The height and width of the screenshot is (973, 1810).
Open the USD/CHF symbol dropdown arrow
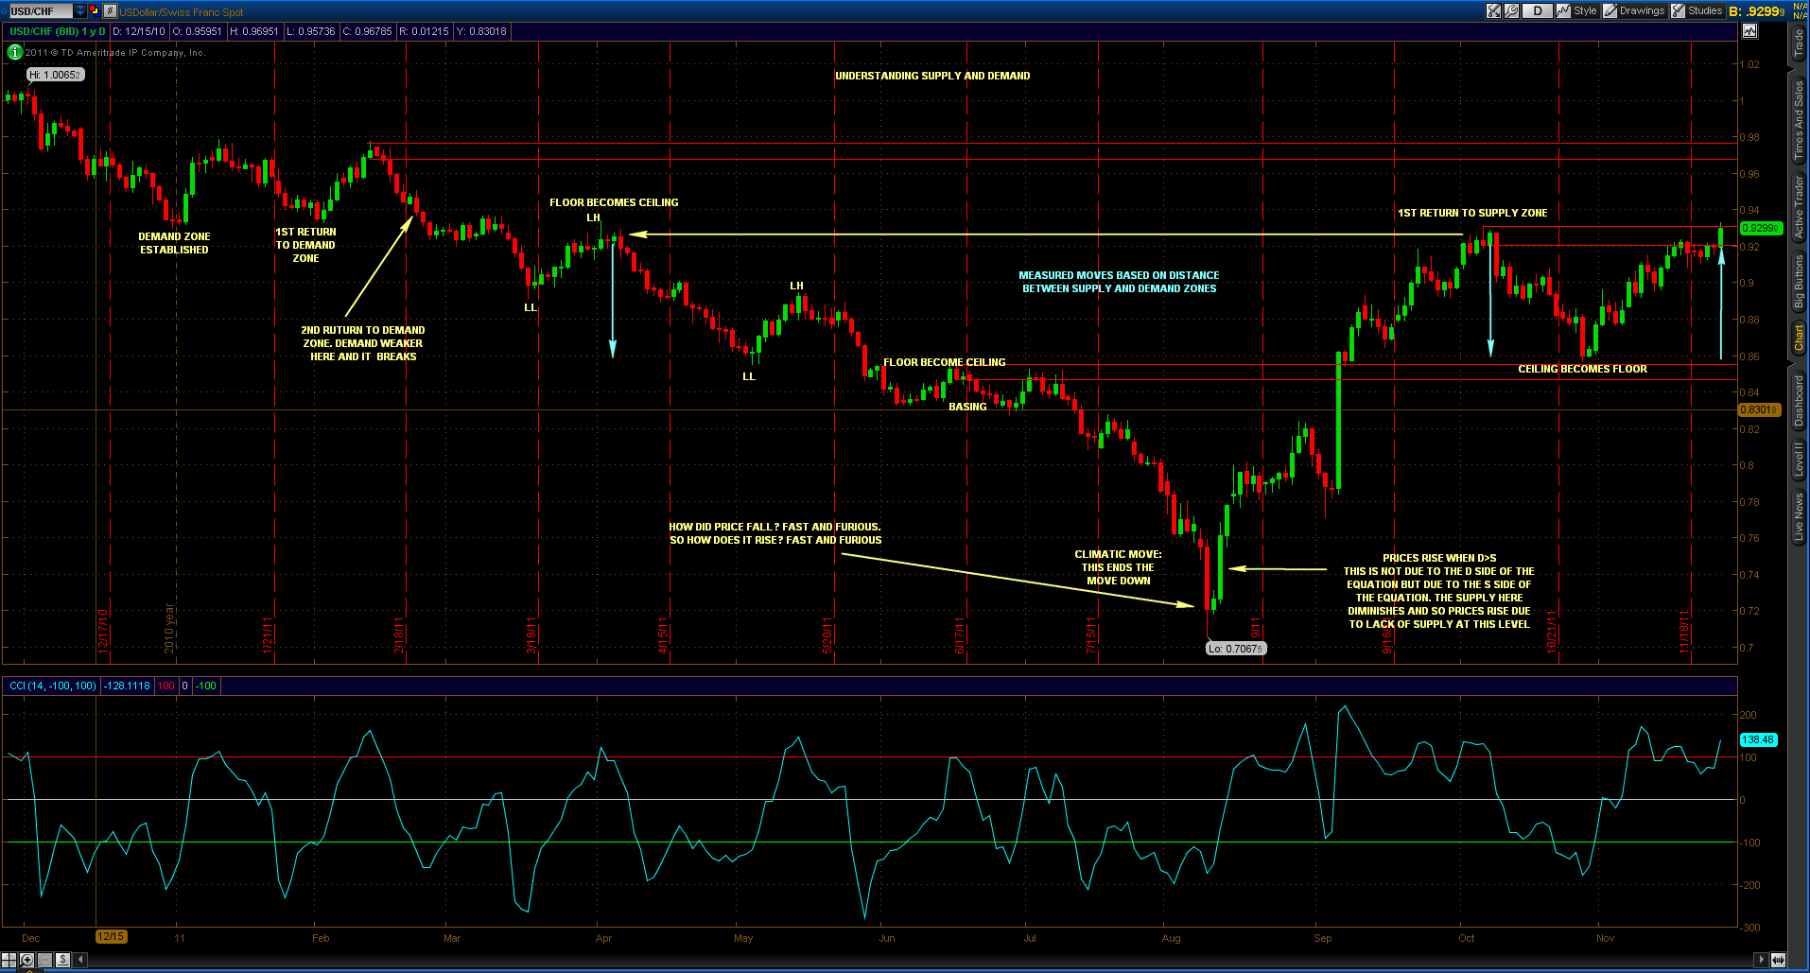[x=80, y=11]
